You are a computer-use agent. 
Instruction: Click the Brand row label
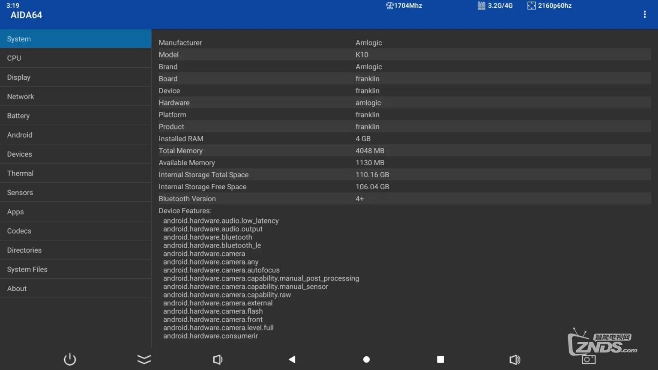(x=168, y=67)
